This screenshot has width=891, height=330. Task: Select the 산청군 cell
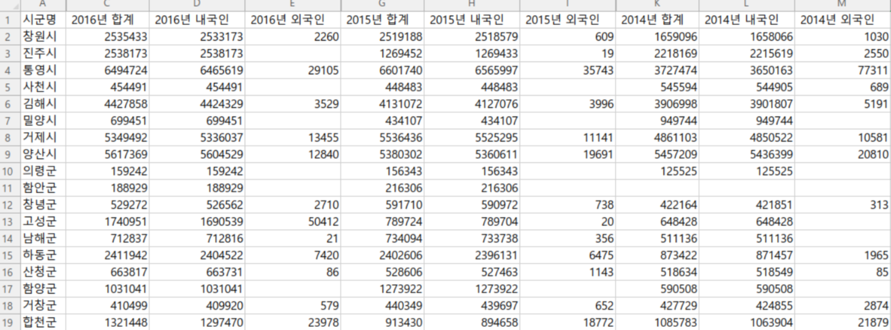click(x=42, y=272)
